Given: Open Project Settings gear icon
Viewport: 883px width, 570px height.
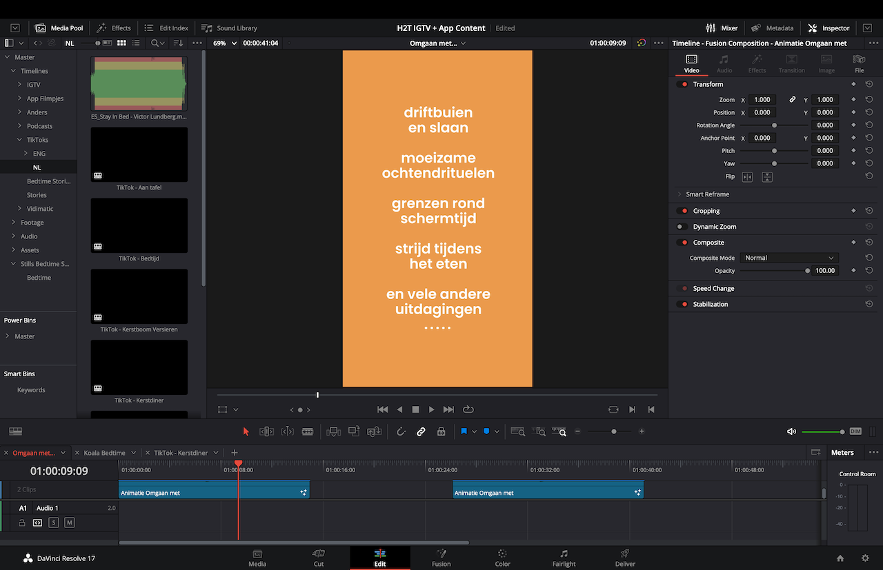Looking at the screenshot, I should pyautogui.click(x=865, y=558).
